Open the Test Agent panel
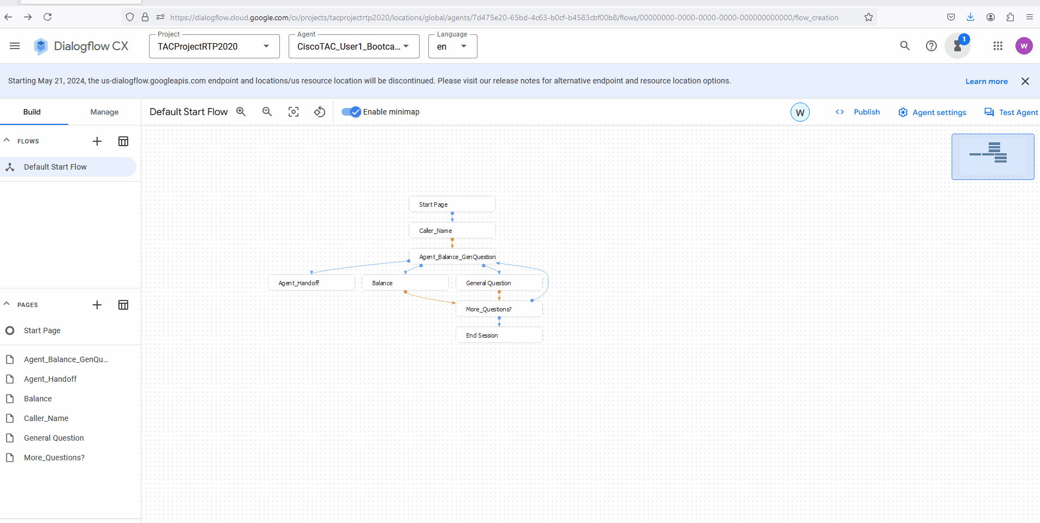 tap(1011, 112)
